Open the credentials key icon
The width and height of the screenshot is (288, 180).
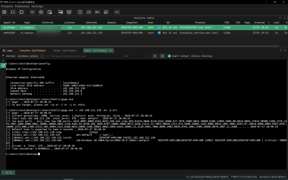[x=97, y=12]
